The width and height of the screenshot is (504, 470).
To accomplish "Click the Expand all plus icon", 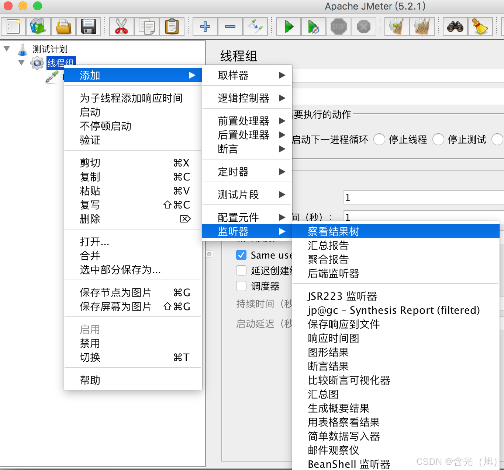I will [x=205, y=27].
